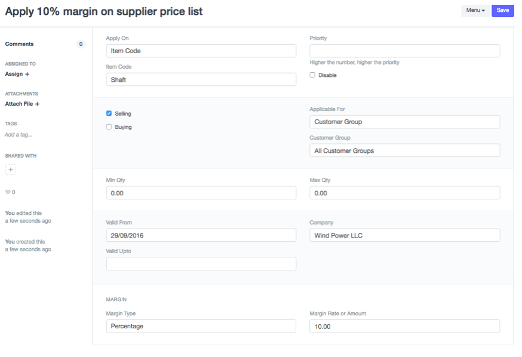Image resolution: width=522 pixels, height=357 pixels.
Task: Click the Assign plus icon
Action: click(x=27, y=74)
